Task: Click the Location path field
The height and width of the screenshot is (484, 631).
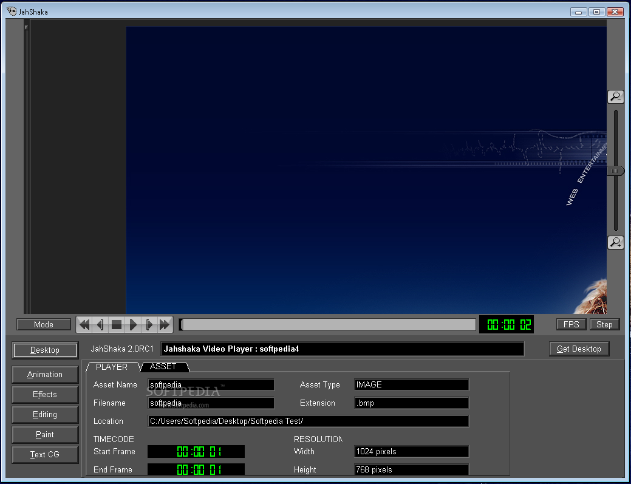Action: click(x=309, y=421)
